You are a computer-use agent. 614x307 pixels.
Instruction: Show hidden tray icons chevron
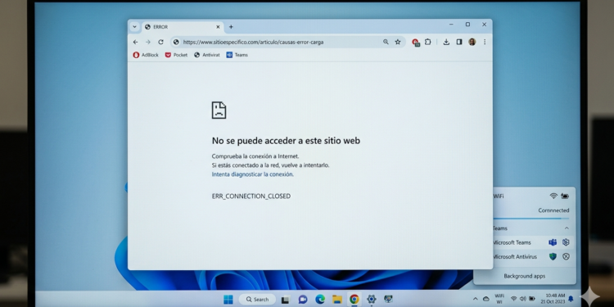point(476,299)
